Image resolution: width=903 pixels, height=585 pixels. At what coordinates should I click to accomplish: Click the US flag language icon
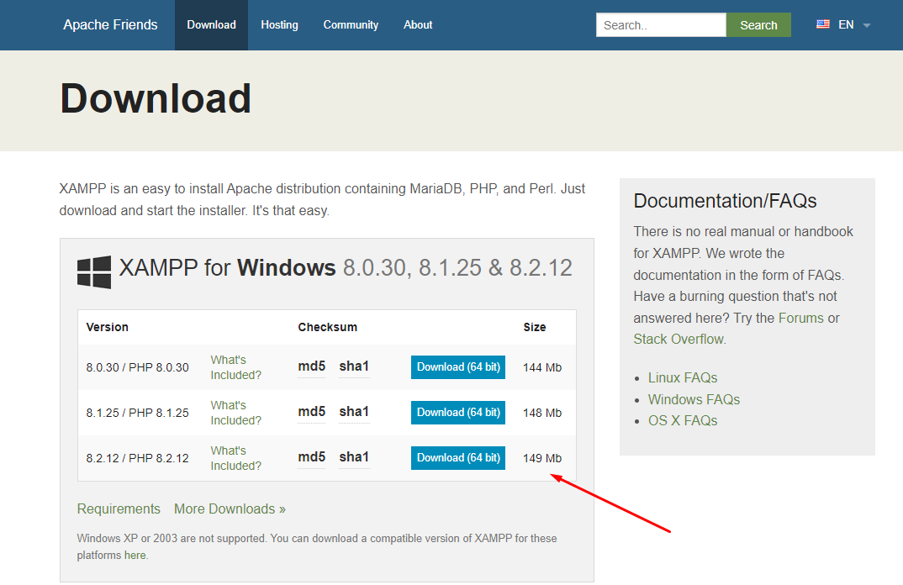(823, 24)
